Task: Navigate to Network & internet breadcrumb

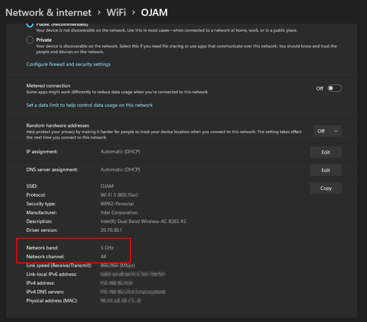Action: click(48, 12)
